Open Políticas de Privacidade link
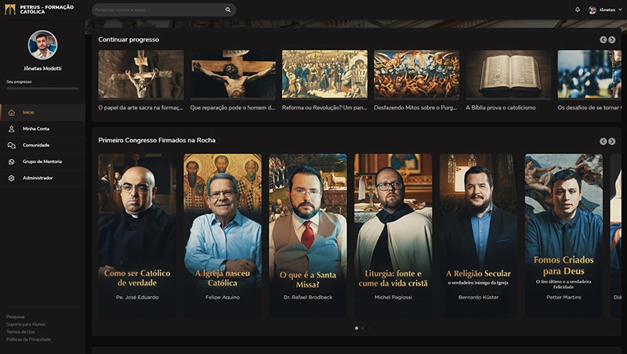627x354 pixels. click(x=28, y=340)
